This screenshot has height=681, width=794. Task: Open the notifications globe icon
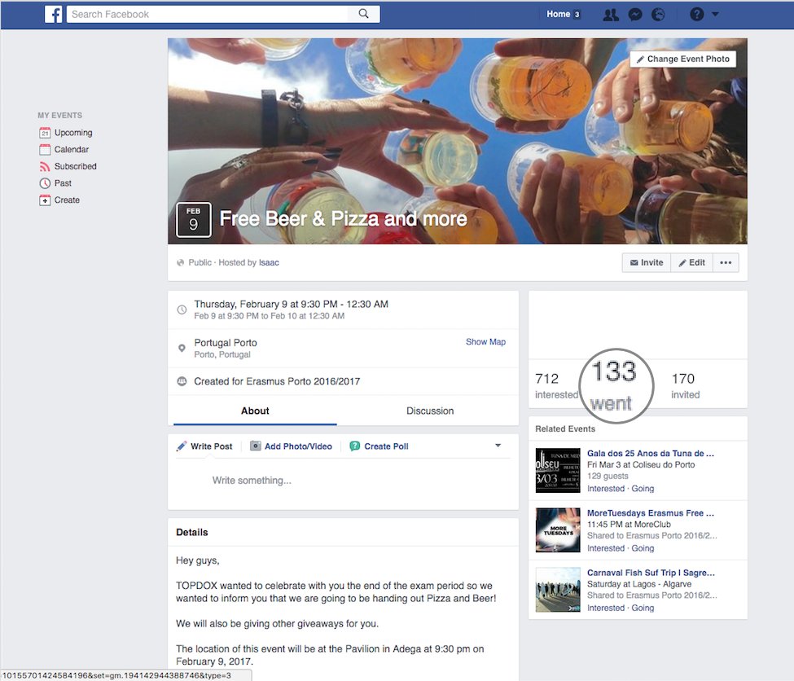tap(658, 15)
